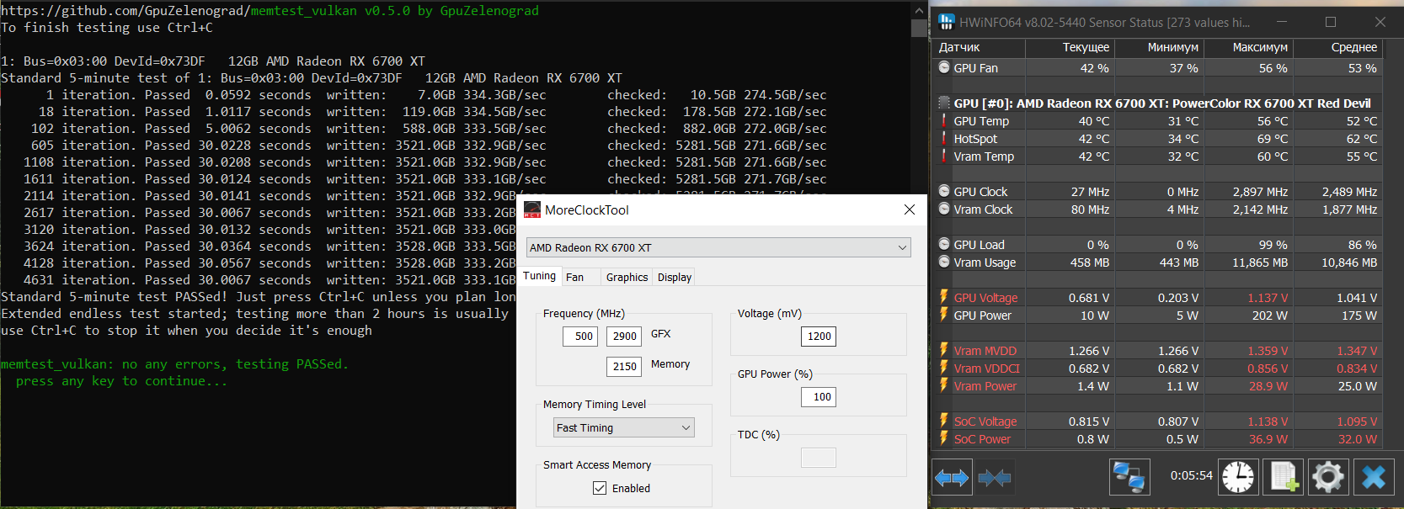1404x509 pixels.
Task: Close HWiNFO sensors with the blue X icon
Action: click(x=1374, y=477)
